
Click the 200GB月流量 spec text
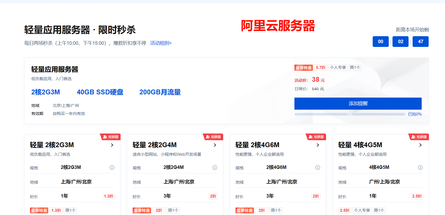pyautogui.click(x=160, y=92)
